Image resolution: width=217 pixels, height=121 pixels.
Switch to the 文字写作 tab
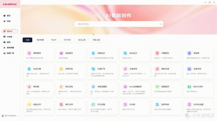[x=67, y=40]
